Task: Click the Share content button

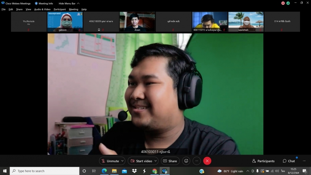Action: click(x=170, y=161)
